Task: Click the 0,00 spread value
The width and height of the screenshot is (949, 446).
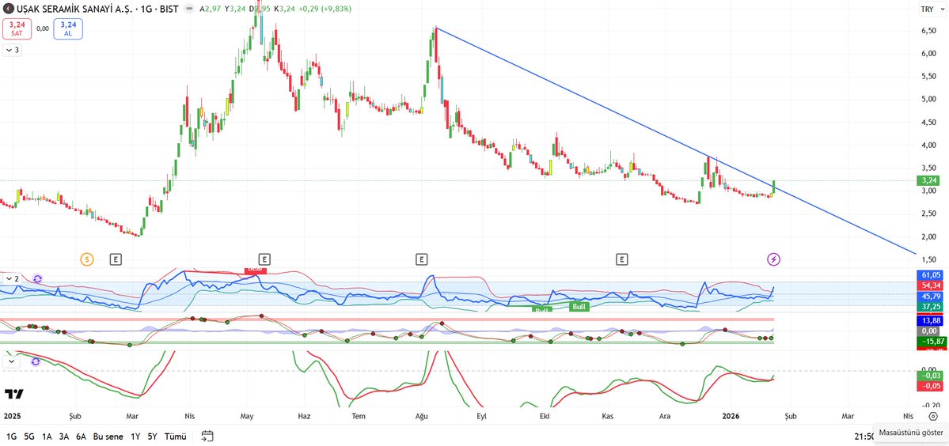Action: click(43, 28)
